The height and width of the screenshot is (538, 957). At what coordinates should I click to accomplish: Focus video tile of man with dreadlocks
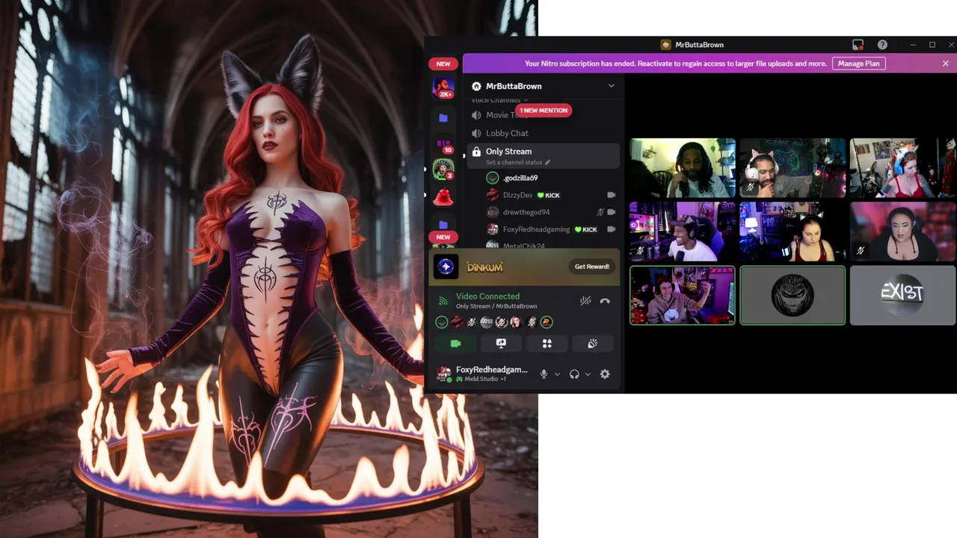[x=682, y=168]
